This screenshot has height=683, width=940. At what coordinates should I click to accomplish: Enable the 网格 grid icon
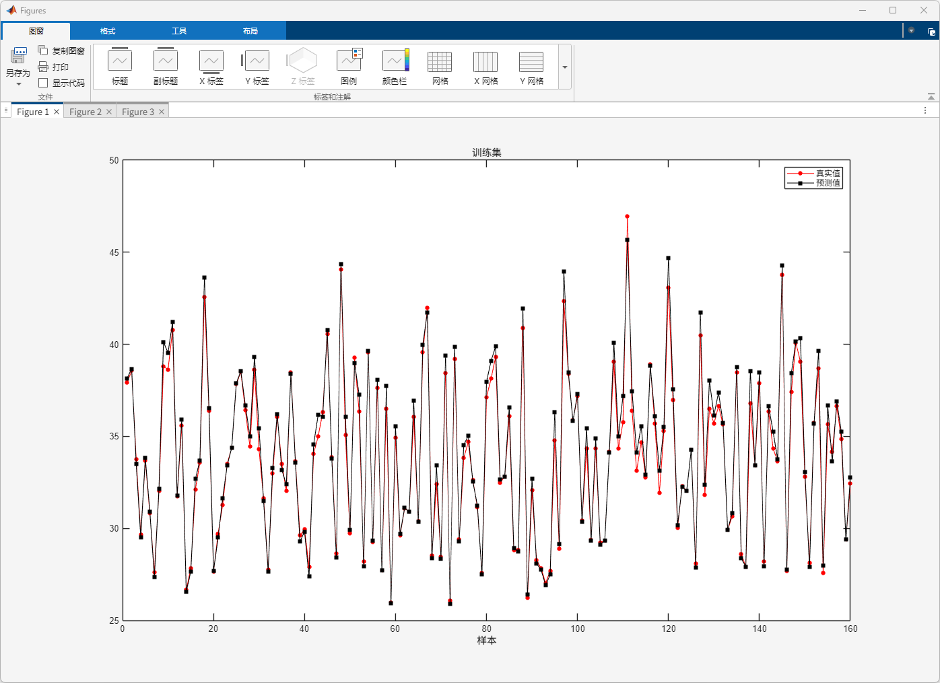(440, 61)
